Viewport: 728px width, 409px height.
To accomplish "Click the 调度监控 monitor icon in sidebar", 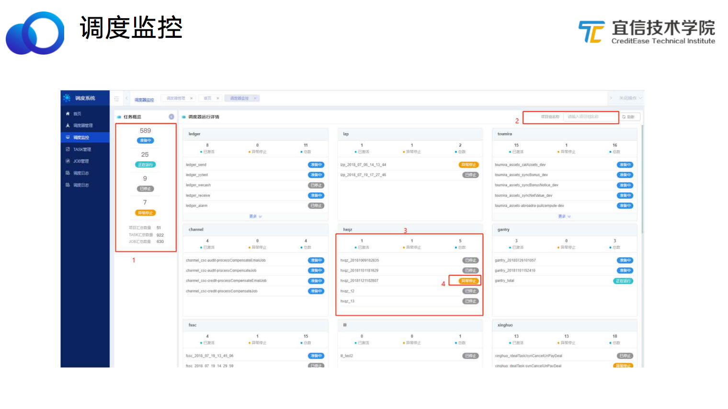I will point(68,137).
